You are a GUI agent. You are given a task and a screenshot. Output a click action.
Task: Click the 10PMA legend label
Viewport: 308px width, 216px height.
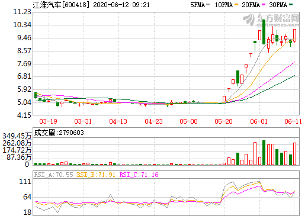coord(223,5)
